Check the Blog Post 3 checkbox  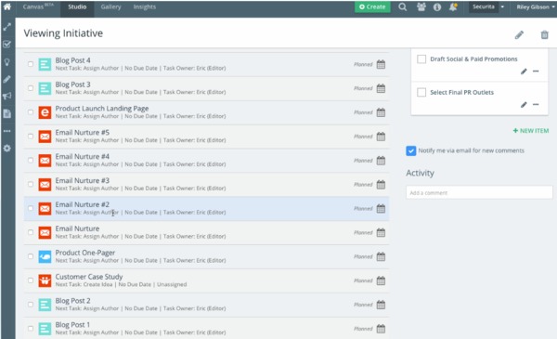coord(31,88)
